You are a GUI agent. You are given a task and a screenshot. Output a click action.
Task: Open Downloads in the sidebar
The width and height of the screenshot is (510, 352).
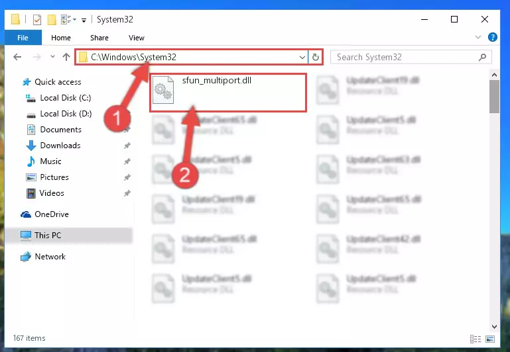click(60, 146)
